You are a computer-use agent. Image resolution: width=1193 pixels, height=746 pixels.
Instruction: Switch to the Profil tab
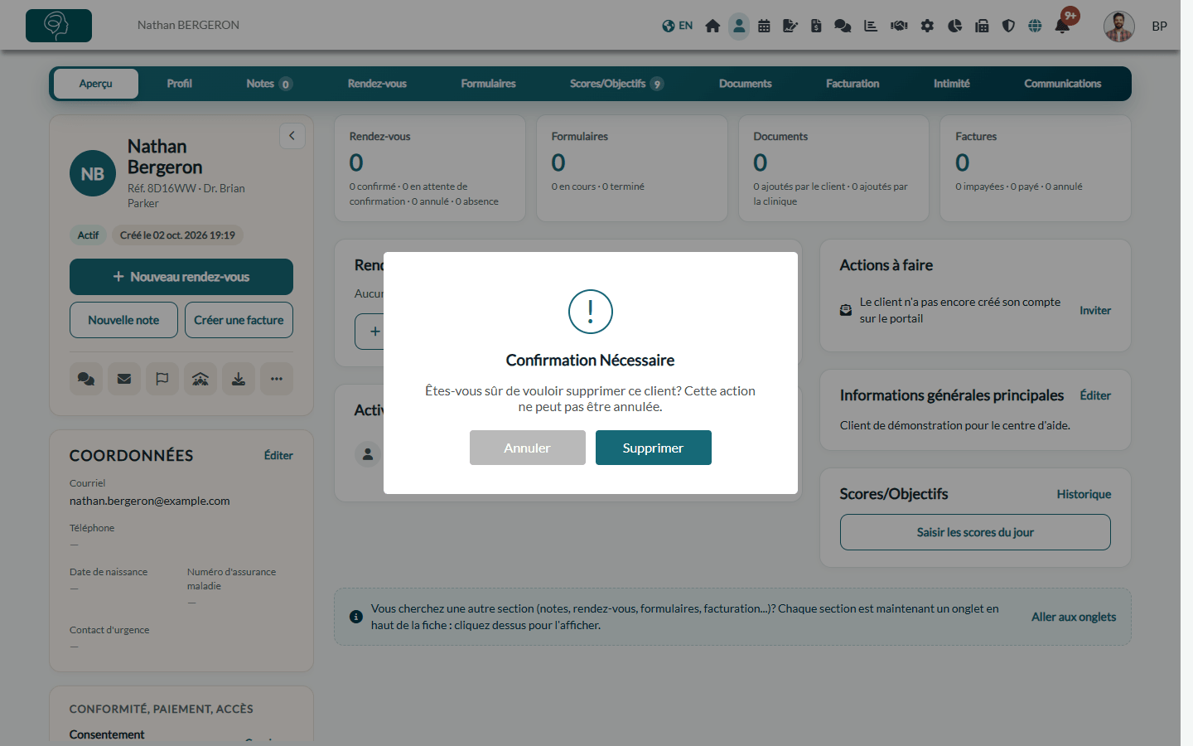click(x=179, y=84)
